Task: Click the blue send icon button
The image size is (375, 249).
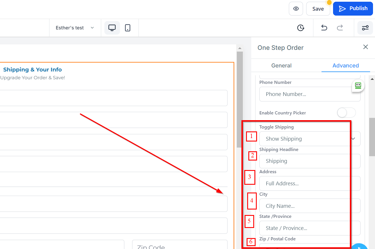Action: pos(359,247)
